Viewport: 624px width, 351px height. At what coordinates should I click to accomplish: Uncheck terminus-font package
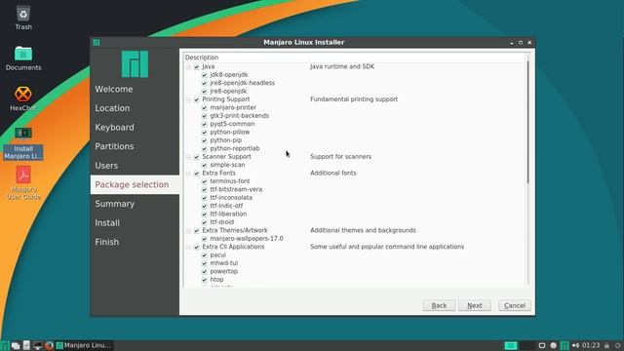pos(205,181)
